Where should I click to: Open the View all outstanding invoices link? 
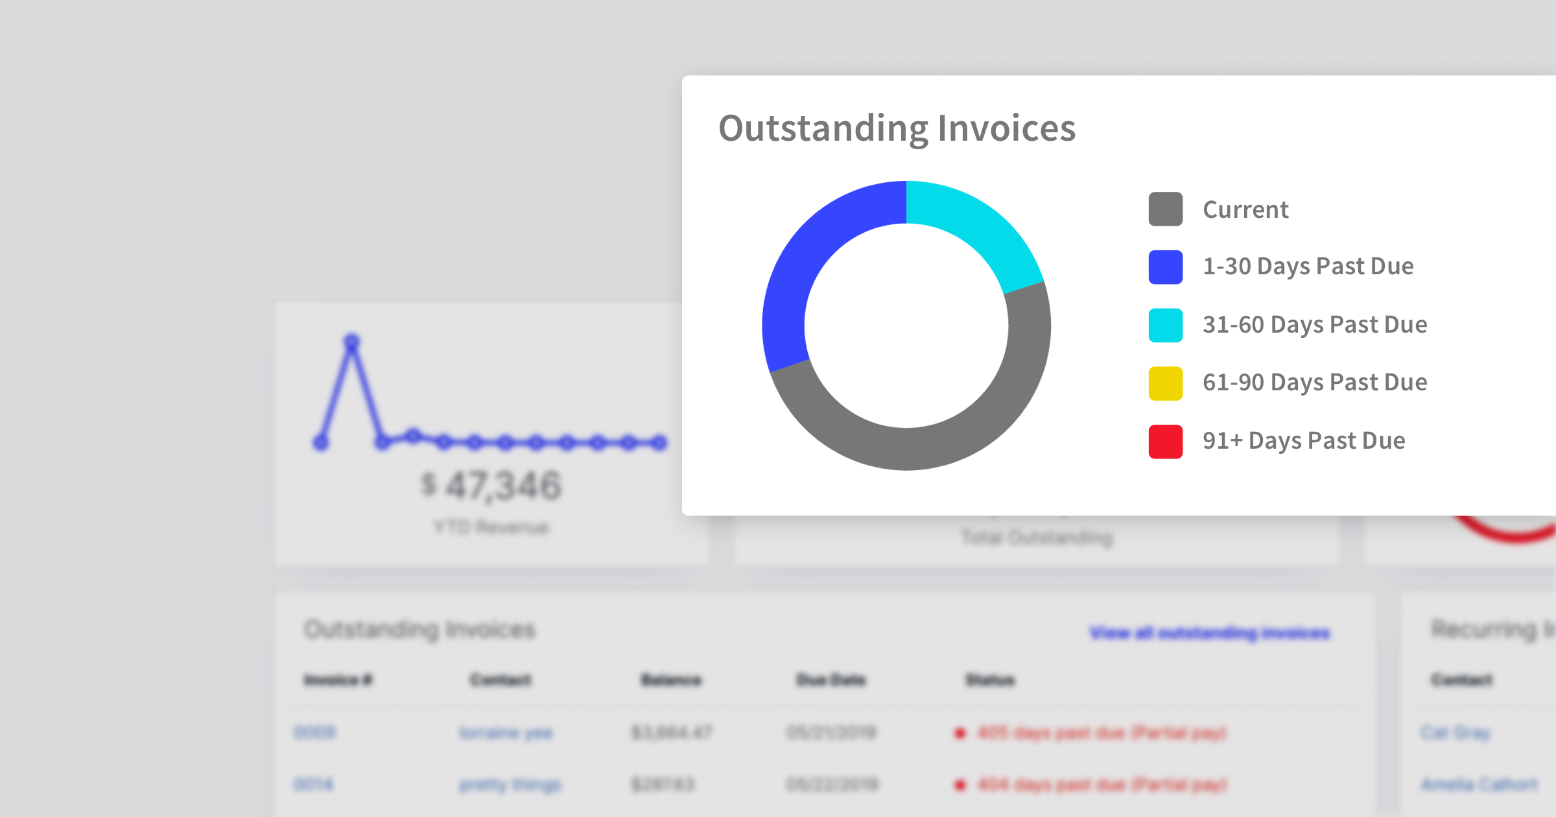point(1210,633)
